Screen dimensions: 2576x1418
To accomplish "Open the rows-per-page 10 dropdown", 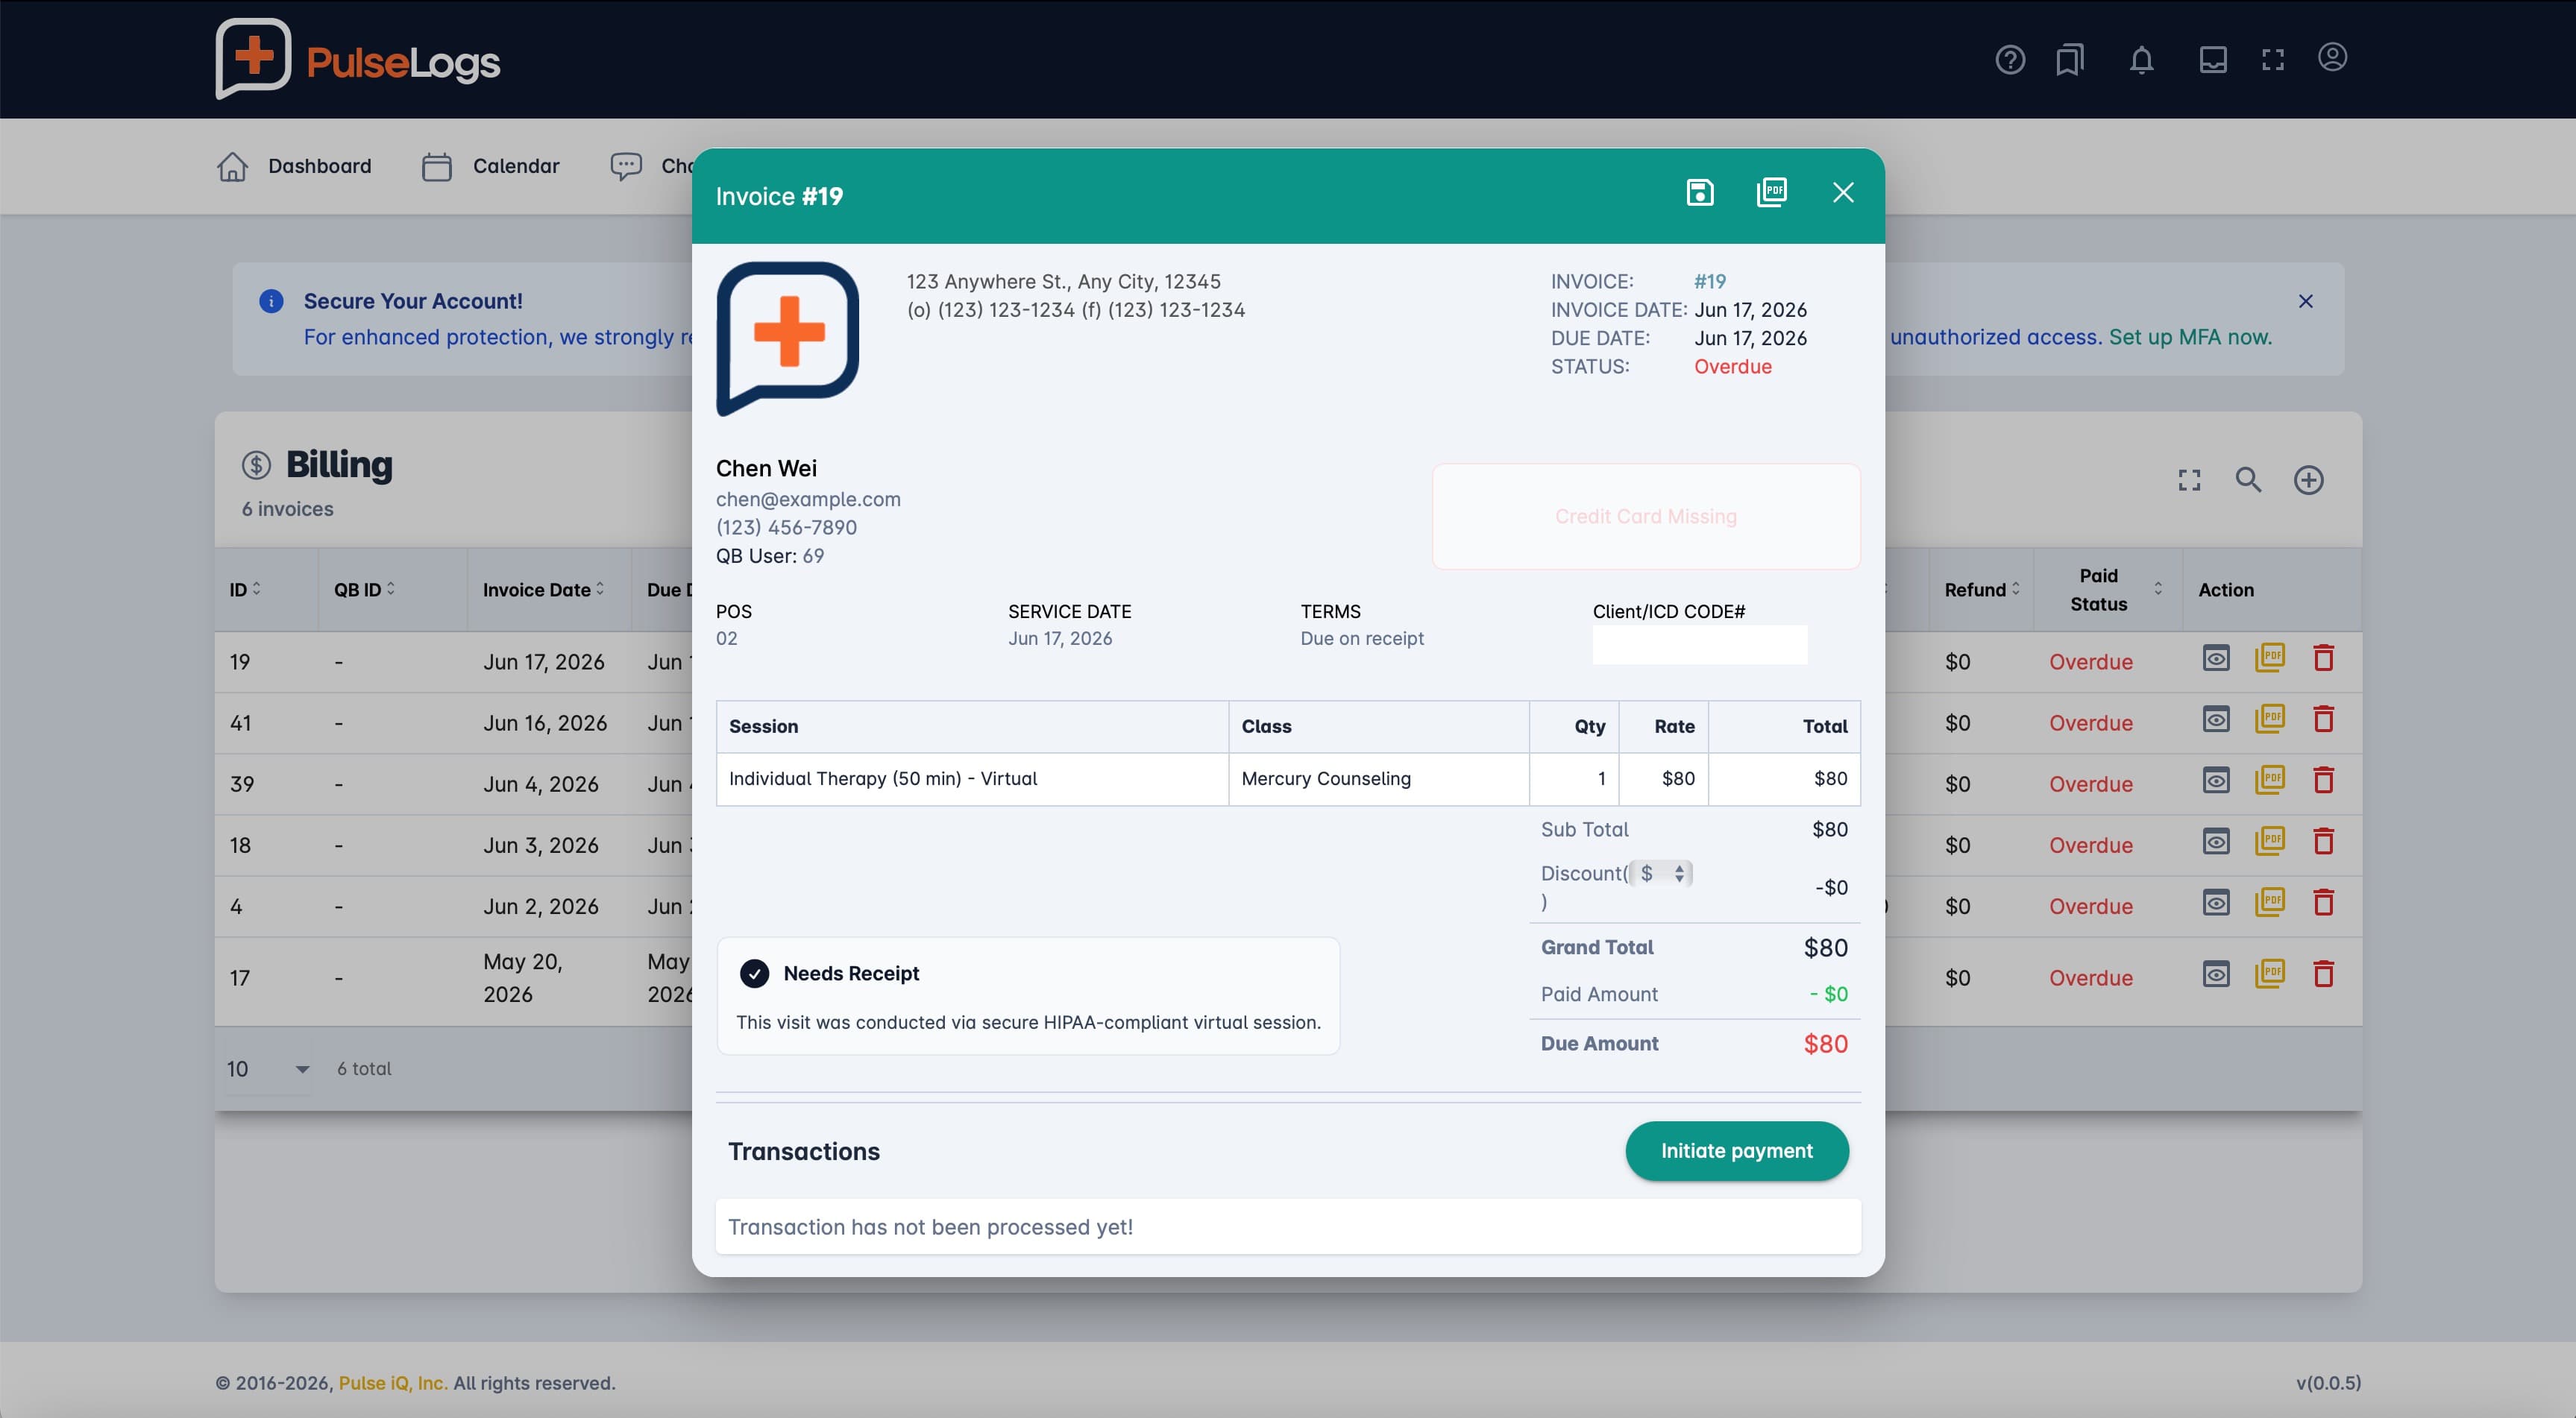I will pyautogui.click(x=267, y=1068).
